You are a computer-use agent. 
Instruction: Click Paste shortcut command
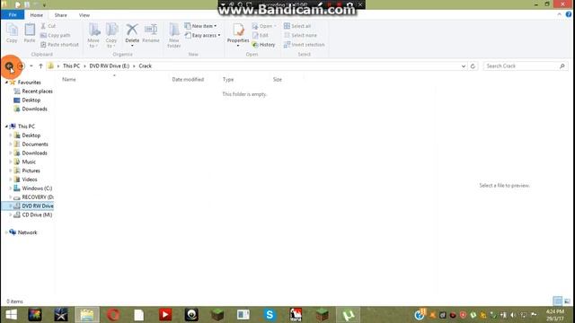point(59,44)
